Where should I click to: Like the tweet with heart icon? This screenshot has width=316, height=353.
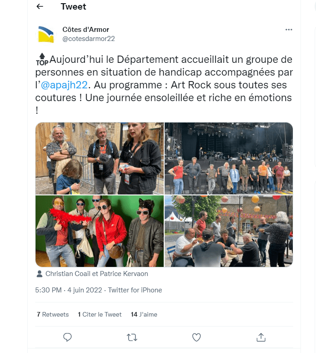tap(197, 337)
